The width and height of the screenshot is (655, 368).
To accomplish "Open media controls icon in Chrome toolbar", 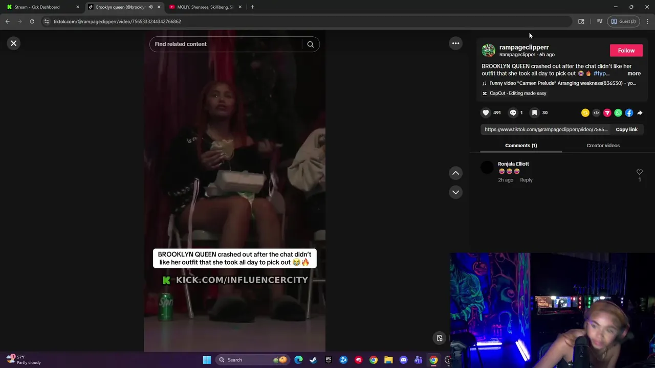I will 599,21.
